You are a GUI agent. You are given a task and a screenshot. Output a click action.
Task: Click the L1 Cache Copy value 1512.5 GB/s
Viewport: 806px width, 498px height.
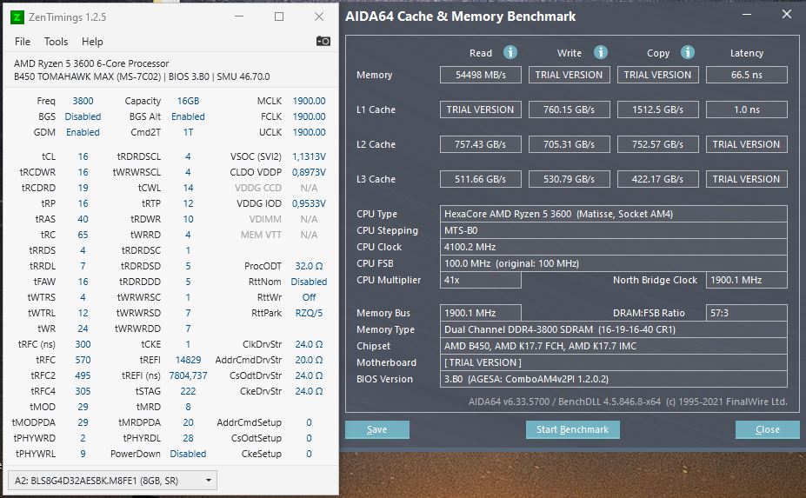pos(657,110)
